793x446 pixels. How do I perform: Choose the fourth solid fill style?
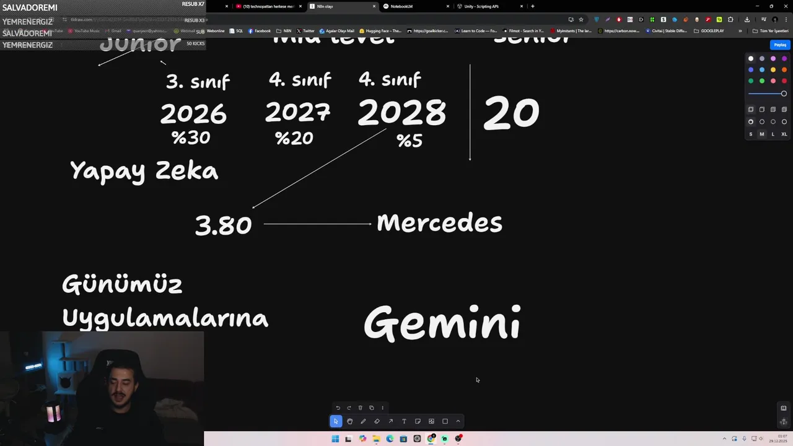pos(784,110)
